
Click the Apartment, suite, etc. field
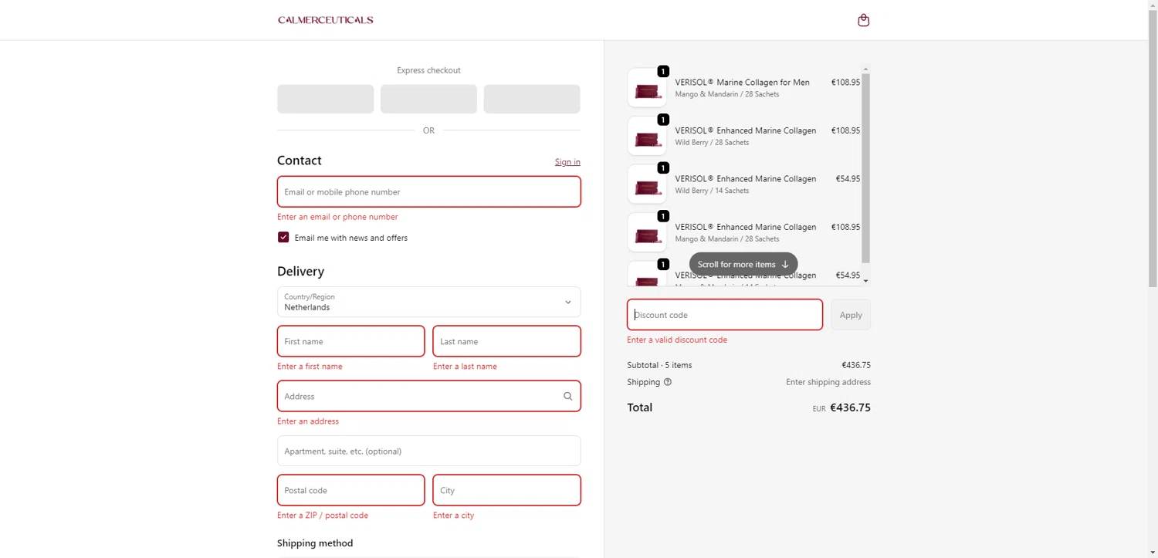(428, 451)
